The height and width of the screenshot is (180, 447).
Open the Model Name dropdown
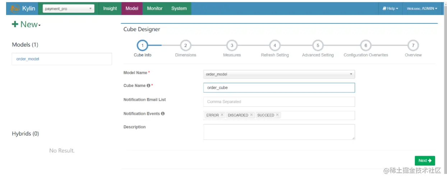(x=279, y=74)
